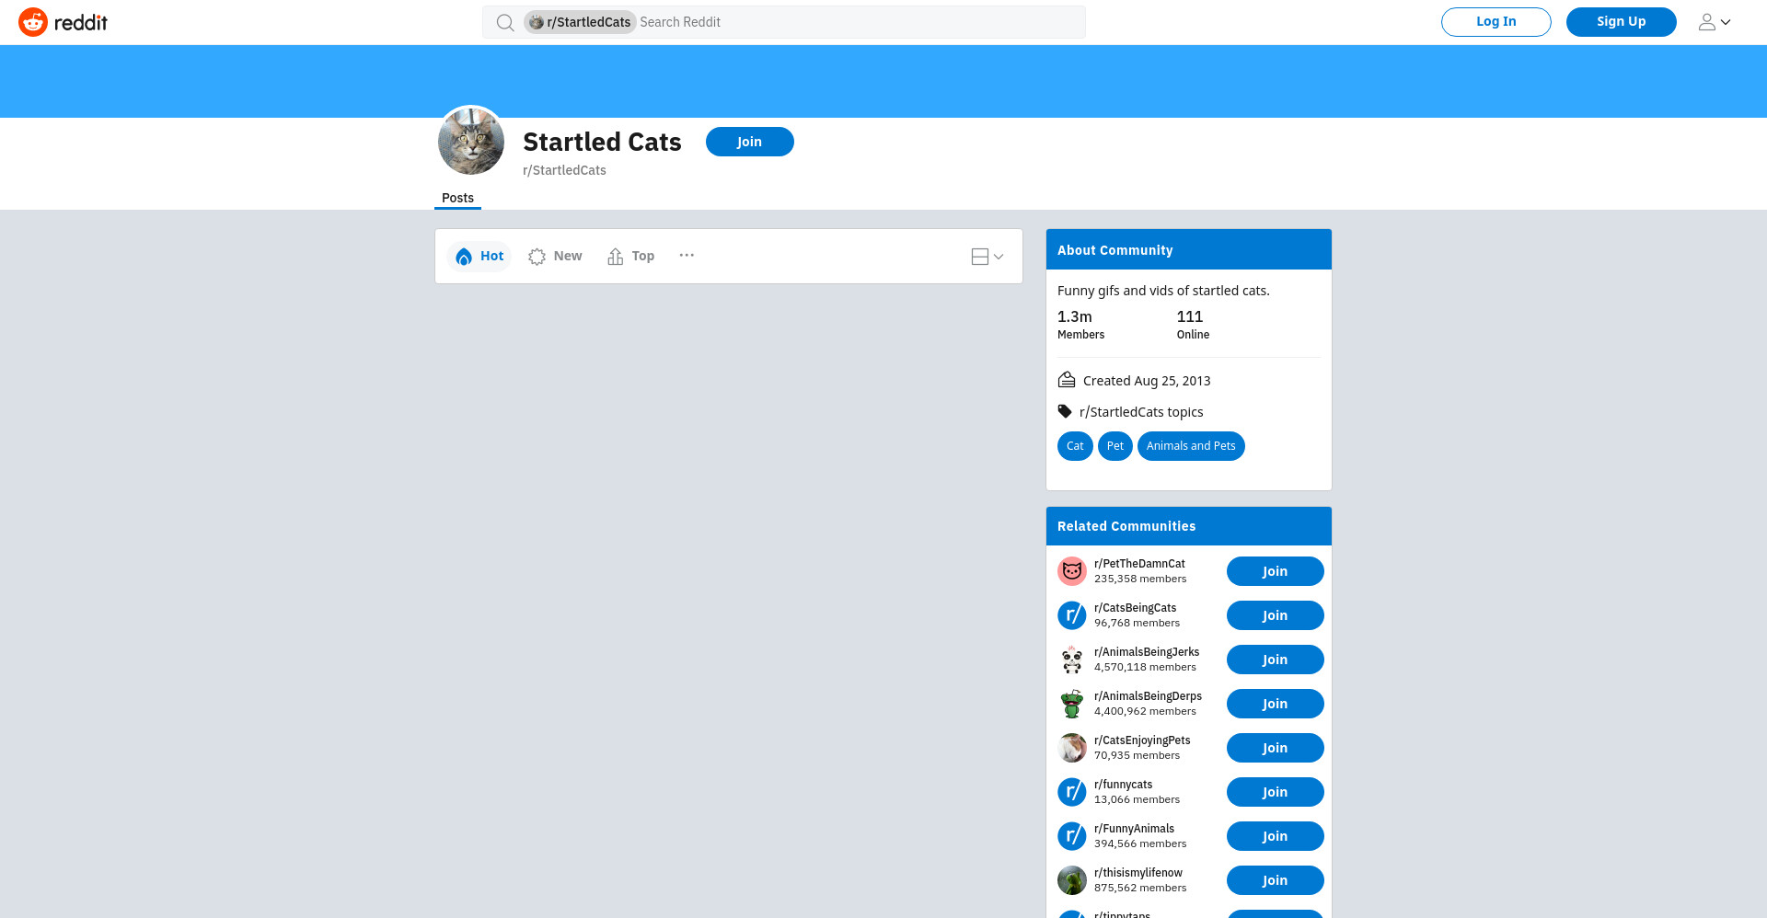Viewport: 1767px width, 918px height.
Task: Select the Cat topic tag
Action: 1075,446
